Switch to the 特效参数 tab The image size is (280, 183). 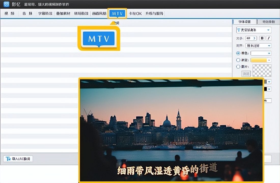269,22
